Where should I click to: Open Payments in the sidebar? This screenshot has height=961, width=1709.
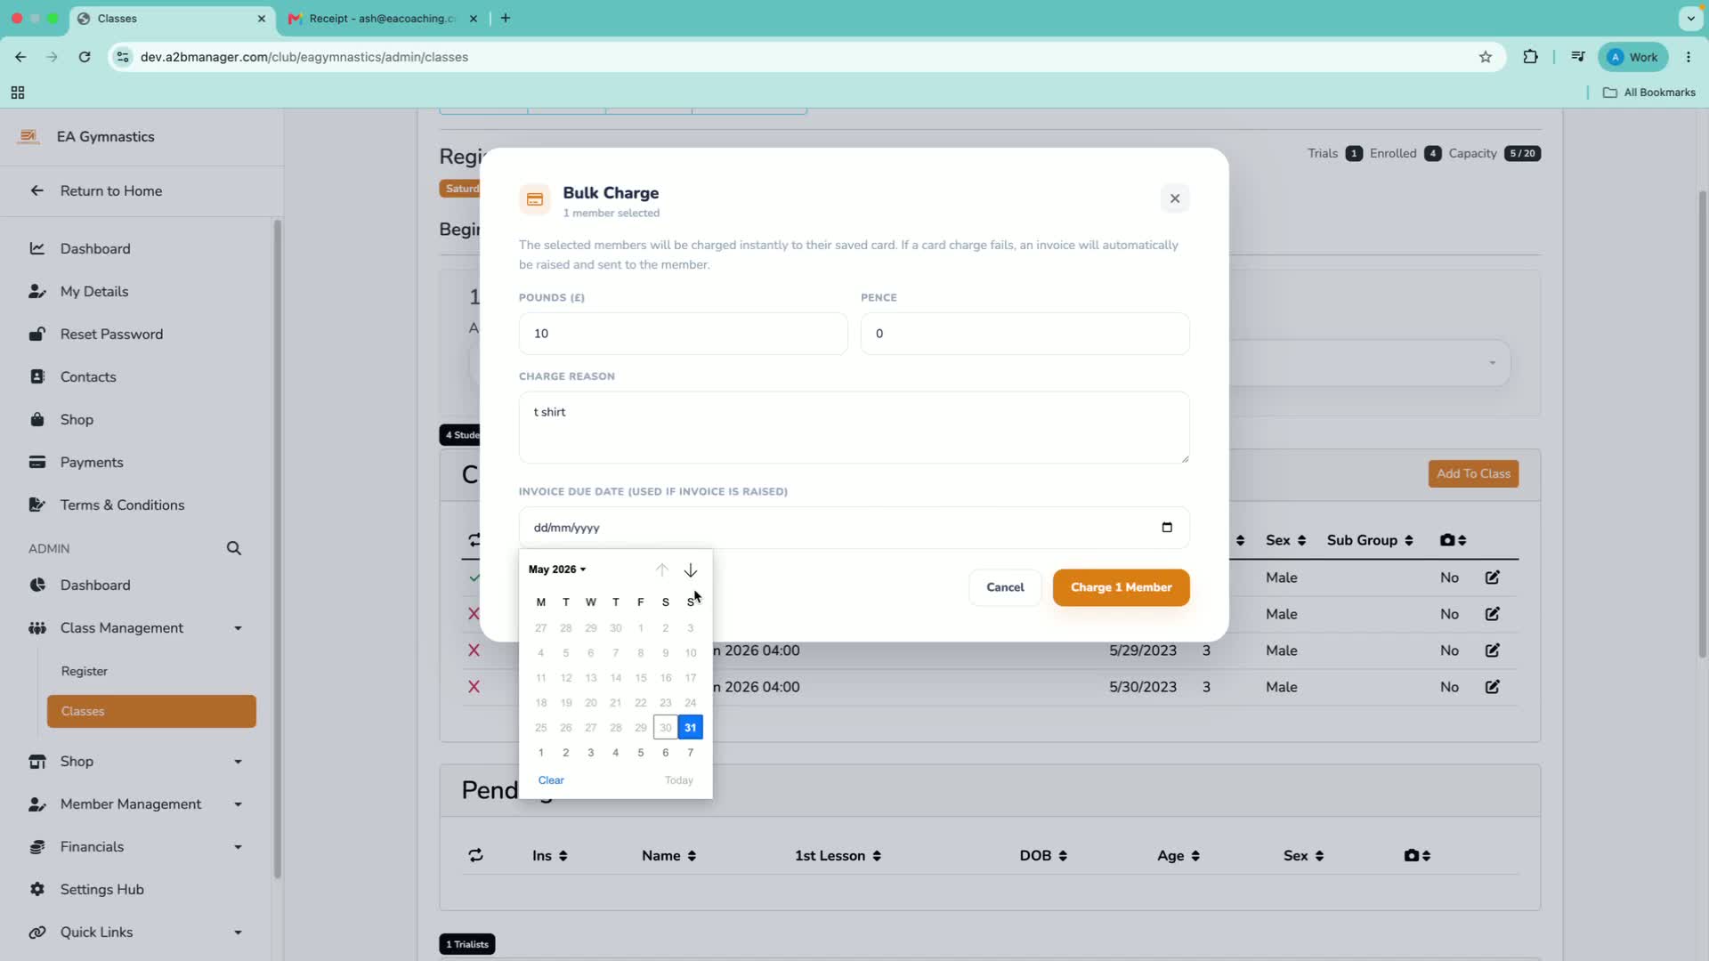(92, 463)
